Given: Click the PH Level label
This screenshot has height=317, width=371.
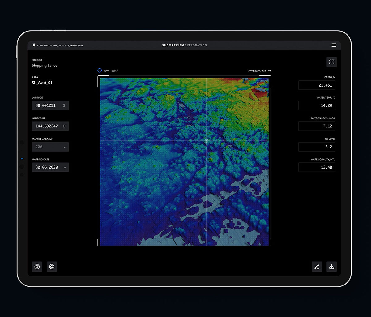Looking at the screenshot, I should [330, 139].
